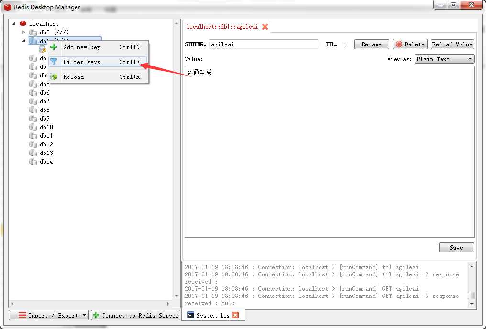Click the db11 database icon
Viewport: 486px width, 329px height.
33,136
